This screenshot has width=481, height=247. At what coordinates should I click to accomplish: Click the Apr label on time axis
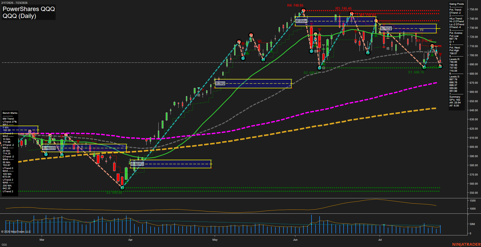(130, 240)
